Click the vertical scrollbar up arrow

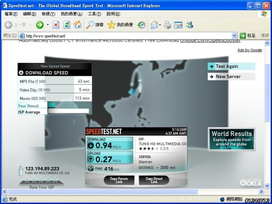coord(267,42)
